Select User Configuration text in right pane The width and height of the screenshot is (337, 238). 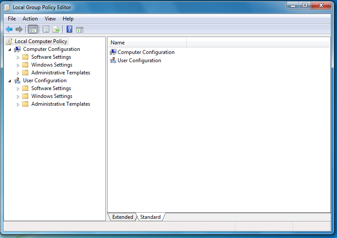pos(139,60)
